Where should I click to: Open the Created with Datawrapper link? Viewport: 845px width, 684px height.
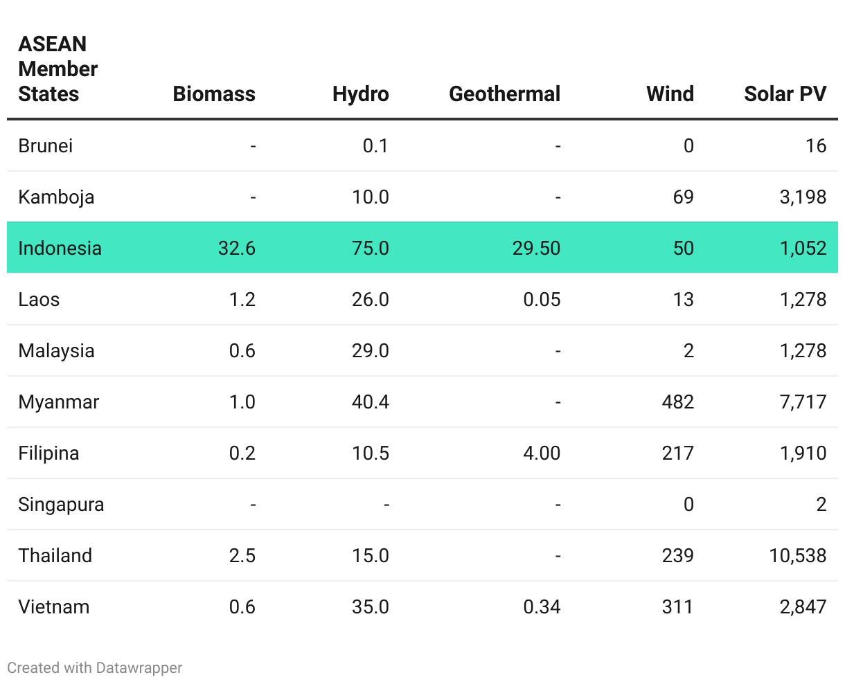click(95, 668)
